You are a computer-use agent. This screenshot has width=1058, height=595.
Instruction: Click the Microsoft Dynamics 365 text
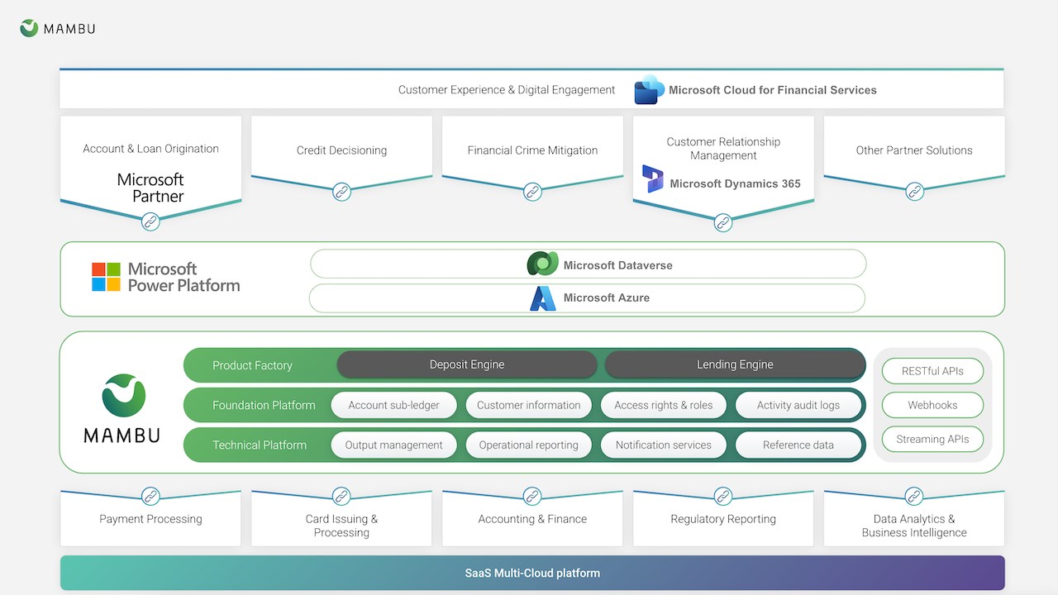point(735,183)
